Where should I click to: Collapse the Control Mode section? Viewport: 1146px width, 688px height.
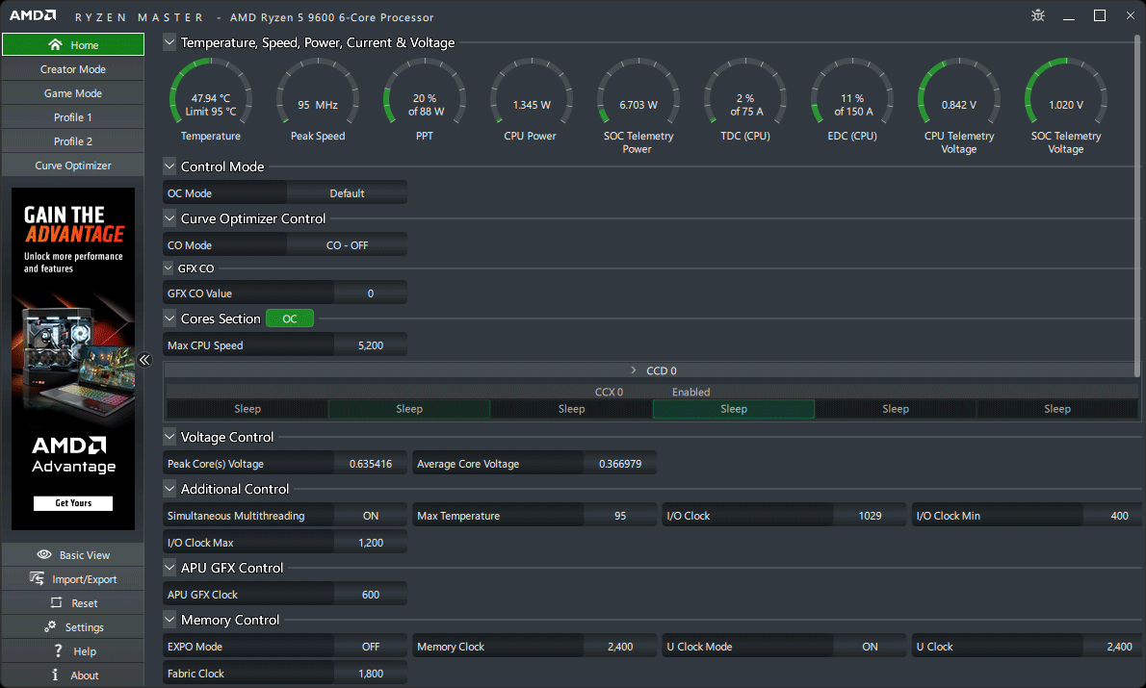pos(169,166)
